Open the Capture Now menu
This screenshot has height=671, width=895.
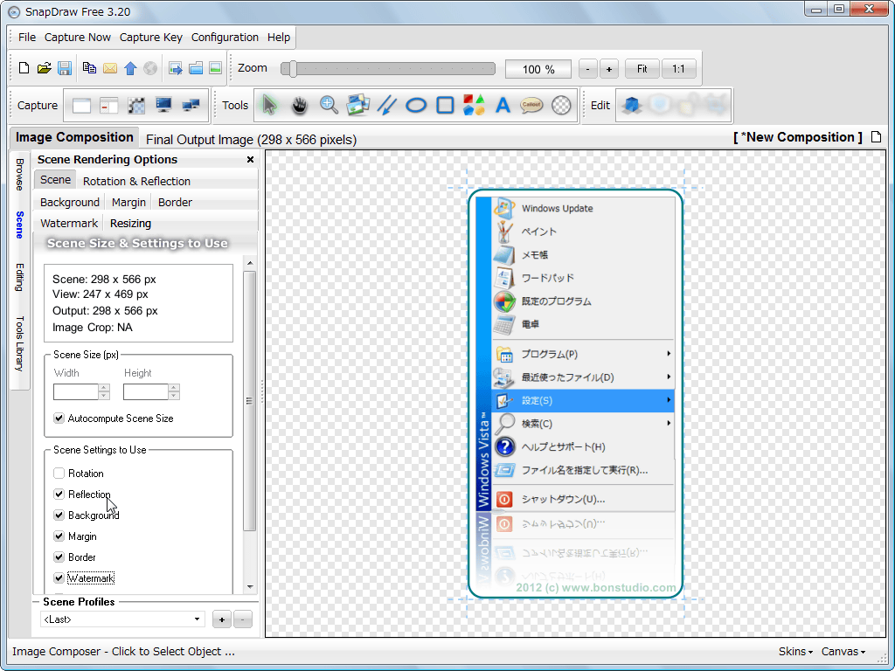pyautogui.click(x=78, y=37)
